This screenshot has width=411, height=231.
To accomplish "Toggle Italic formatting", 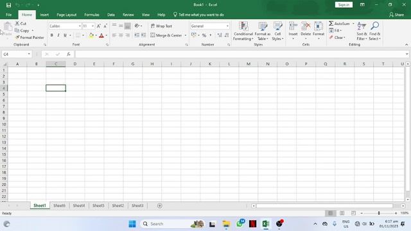I will tap(58, 35).
